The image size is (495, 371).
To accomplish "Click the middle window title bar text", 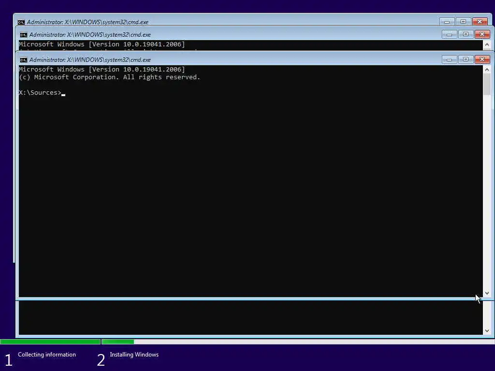I will coord(90,34).
